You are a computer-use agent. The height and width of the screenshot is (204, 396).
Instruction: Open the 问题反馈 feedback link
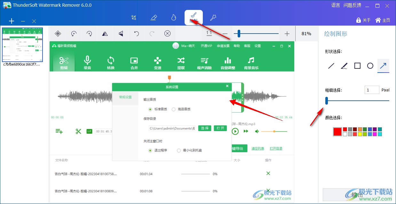[352, 5]
